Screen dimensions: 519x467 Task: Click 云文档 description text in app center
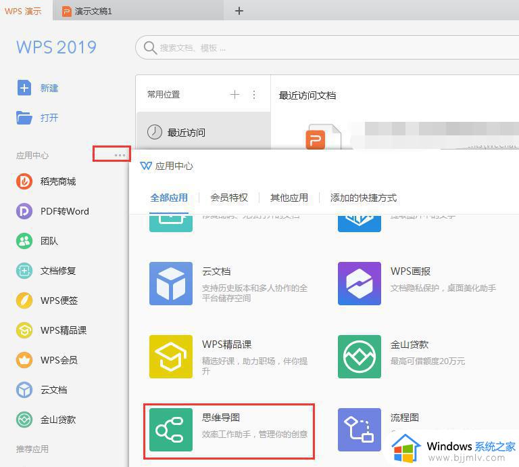point(255,293)
